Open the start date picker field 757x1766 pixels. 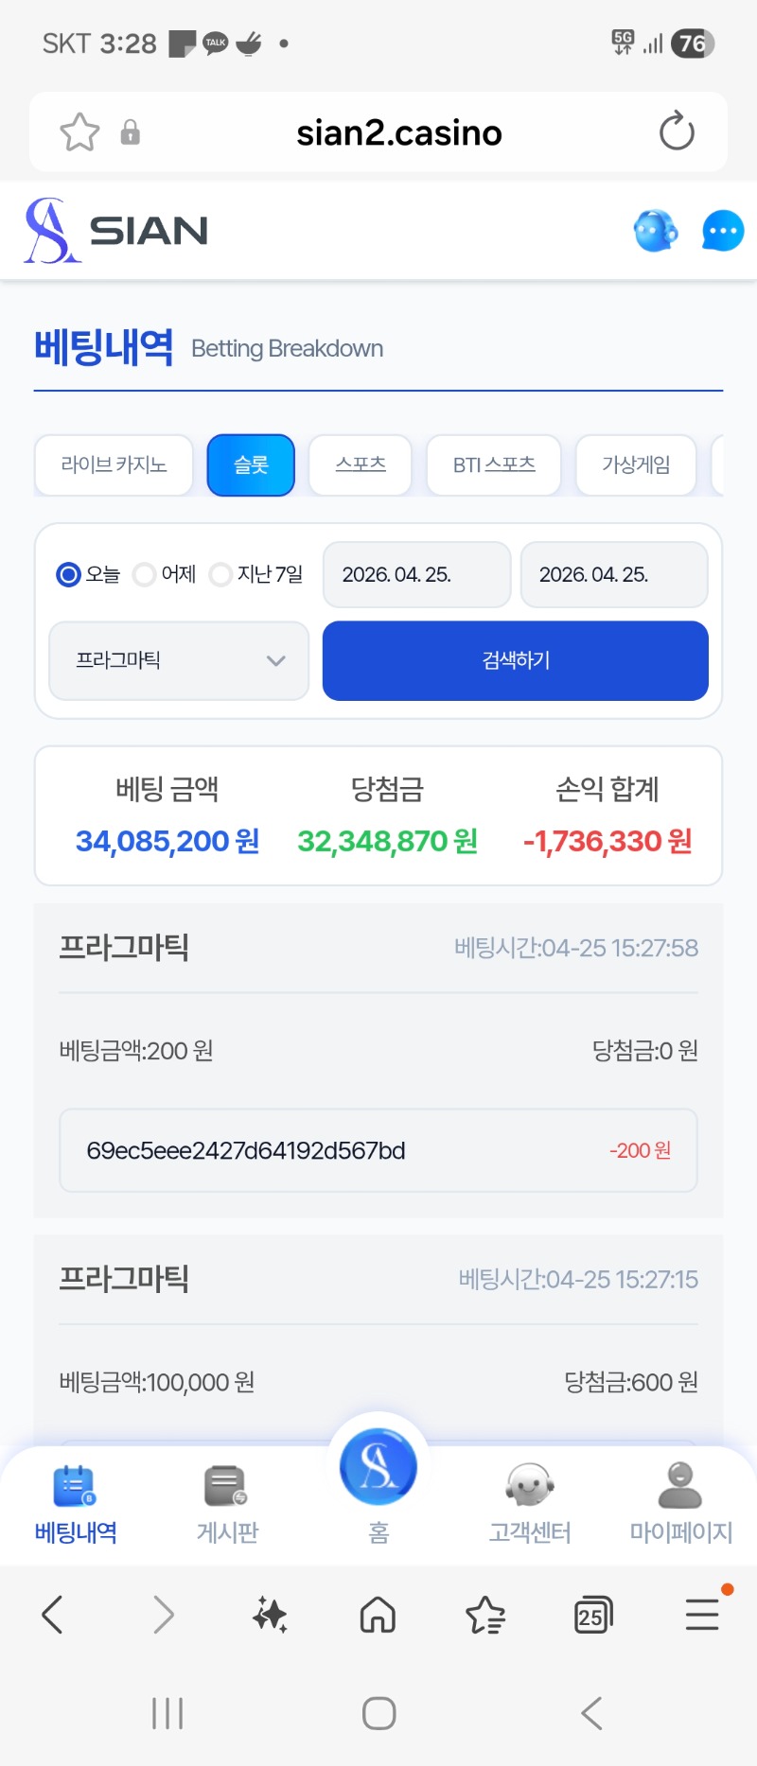[416, 574]
